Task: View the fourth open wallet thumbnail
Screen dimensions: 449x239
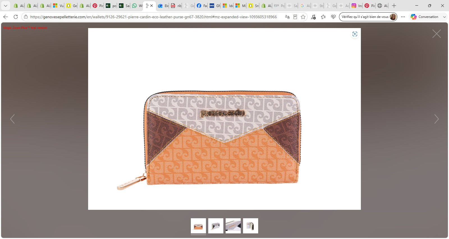Action: (x=251, y=226)
